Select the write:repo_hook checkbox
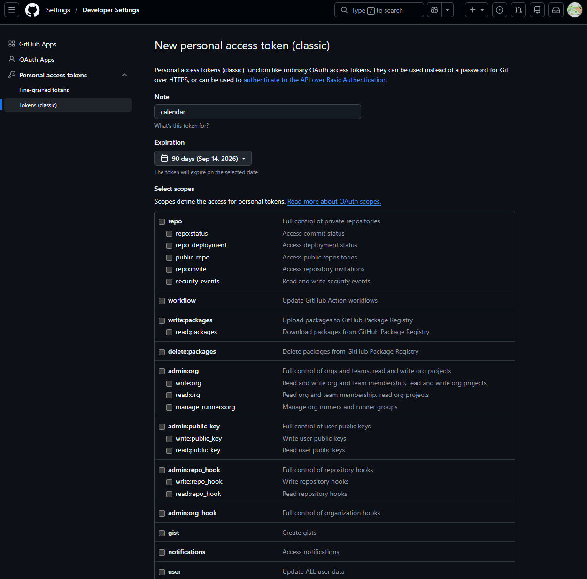This screenshot has height=579, width=587. [169, 482]
